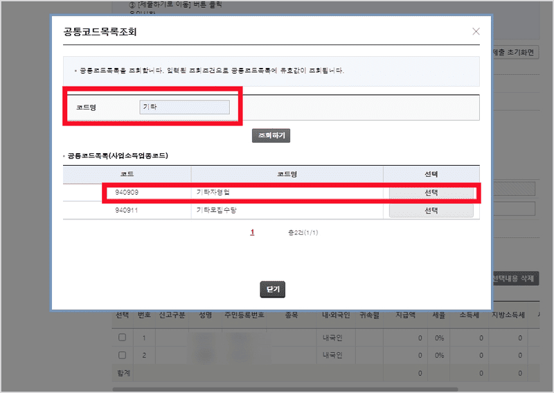Click 내국인 cell in row 2

[332, 355]
